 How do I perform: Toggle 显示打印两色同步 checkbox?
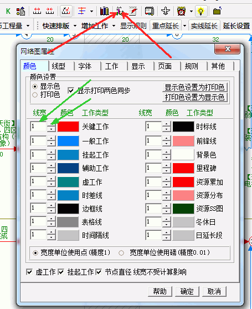pos(71,90)
